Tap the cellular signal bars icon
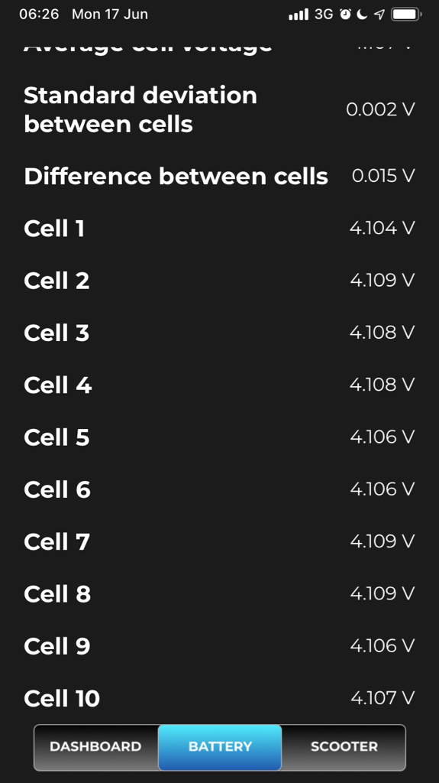This screenshot has height=783, width=439. point(299,15)
